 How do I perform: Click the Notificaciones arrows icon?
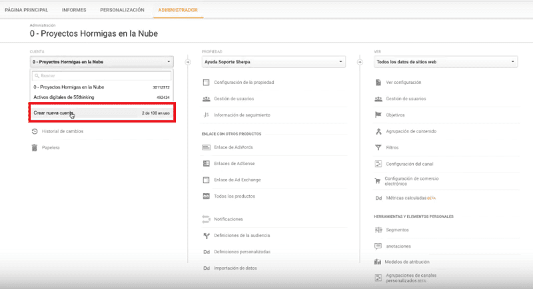(206, 219)
